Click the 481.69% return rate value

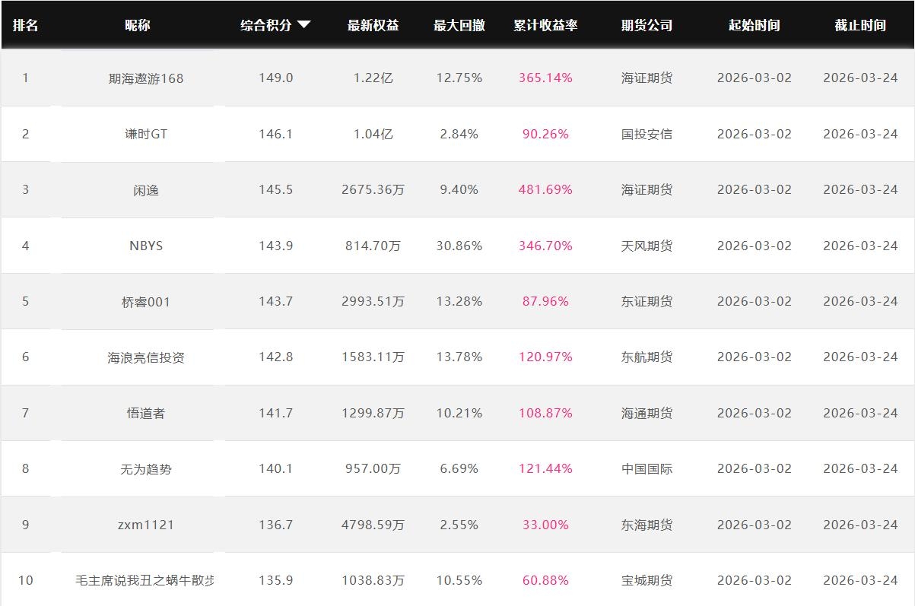(x=545, y=189)
